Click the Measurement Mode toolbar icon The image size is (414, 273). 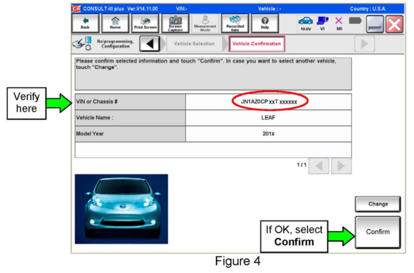[205, 24]
